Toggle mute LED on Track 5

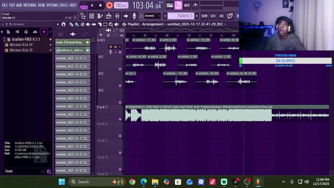(120, 119)
